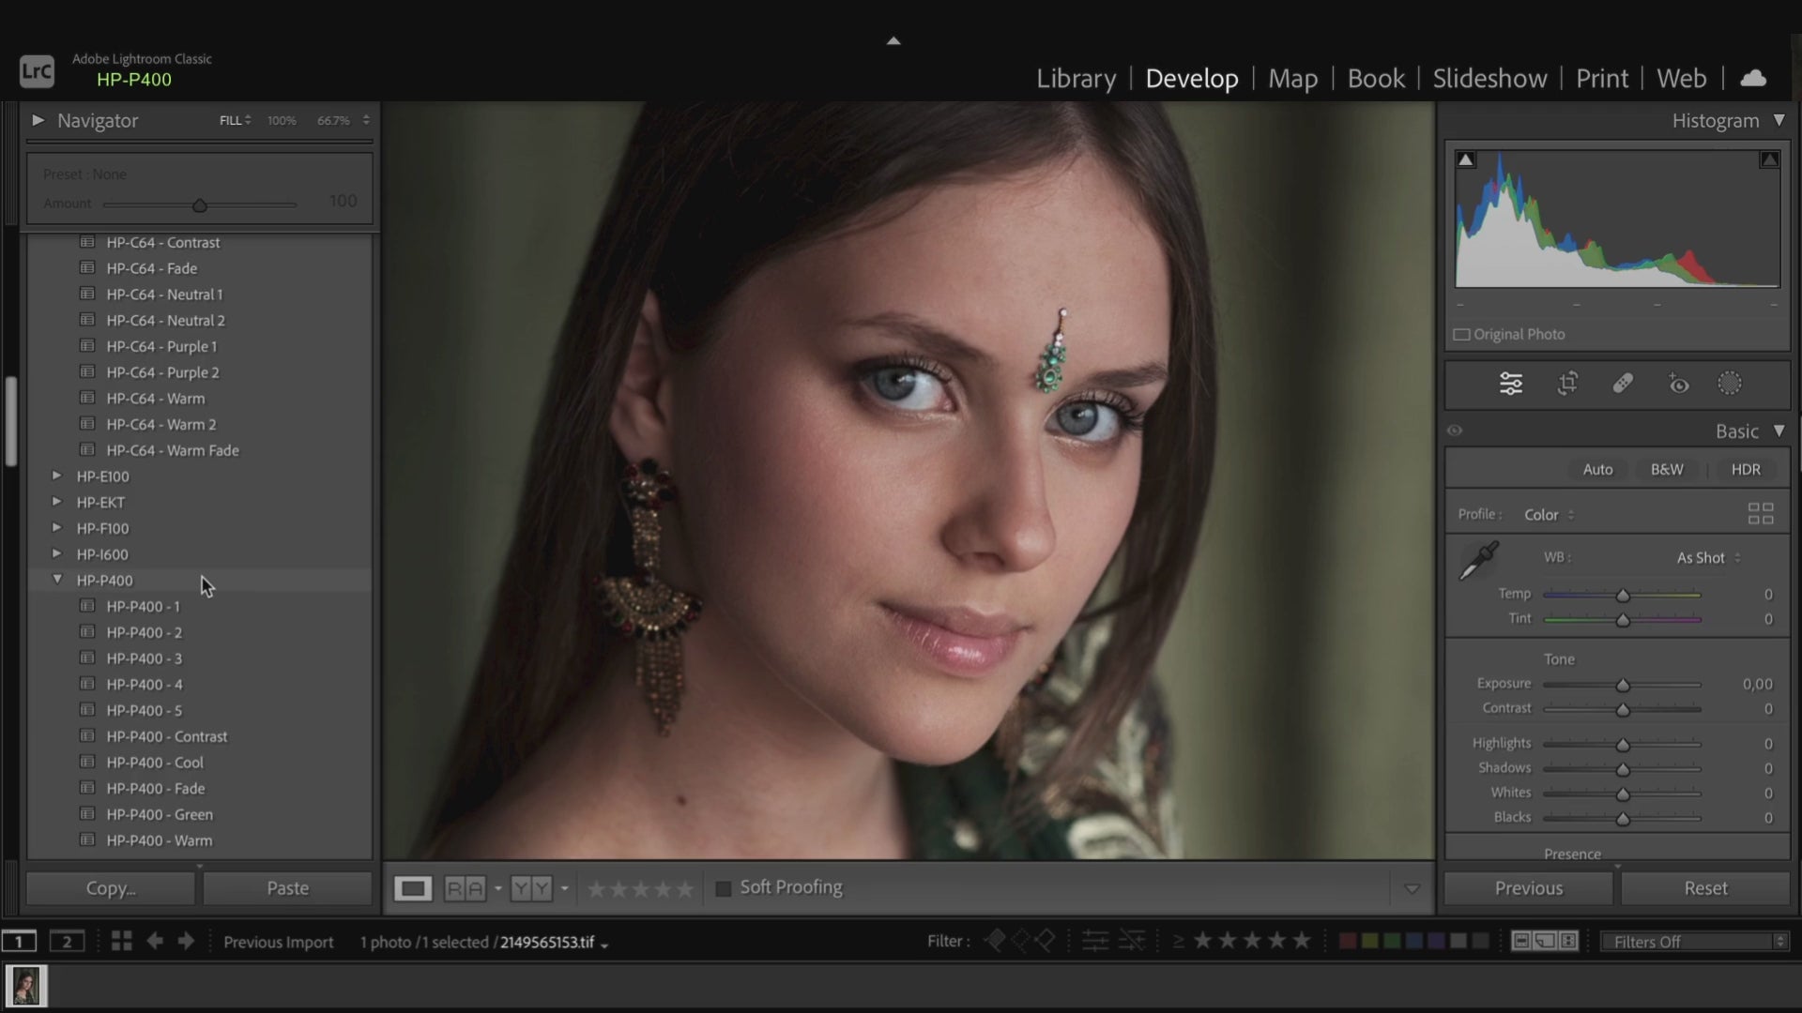Switch to the Library module
Screen dimensions: 1802x1013
click(x=1076, y=78)
